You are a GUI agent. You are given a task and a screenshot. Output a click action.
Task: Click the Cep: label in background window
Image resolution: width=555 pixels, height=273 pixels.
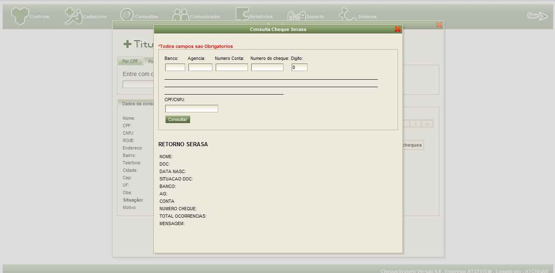point(127,178)
